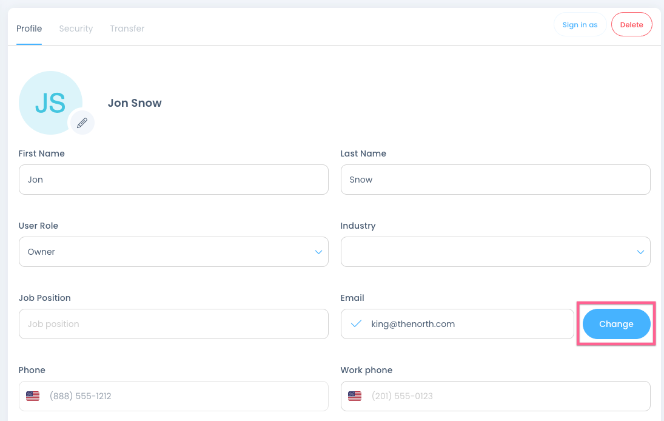Click the JS avatar circle
Screen dimensions: 664x421
50,103
